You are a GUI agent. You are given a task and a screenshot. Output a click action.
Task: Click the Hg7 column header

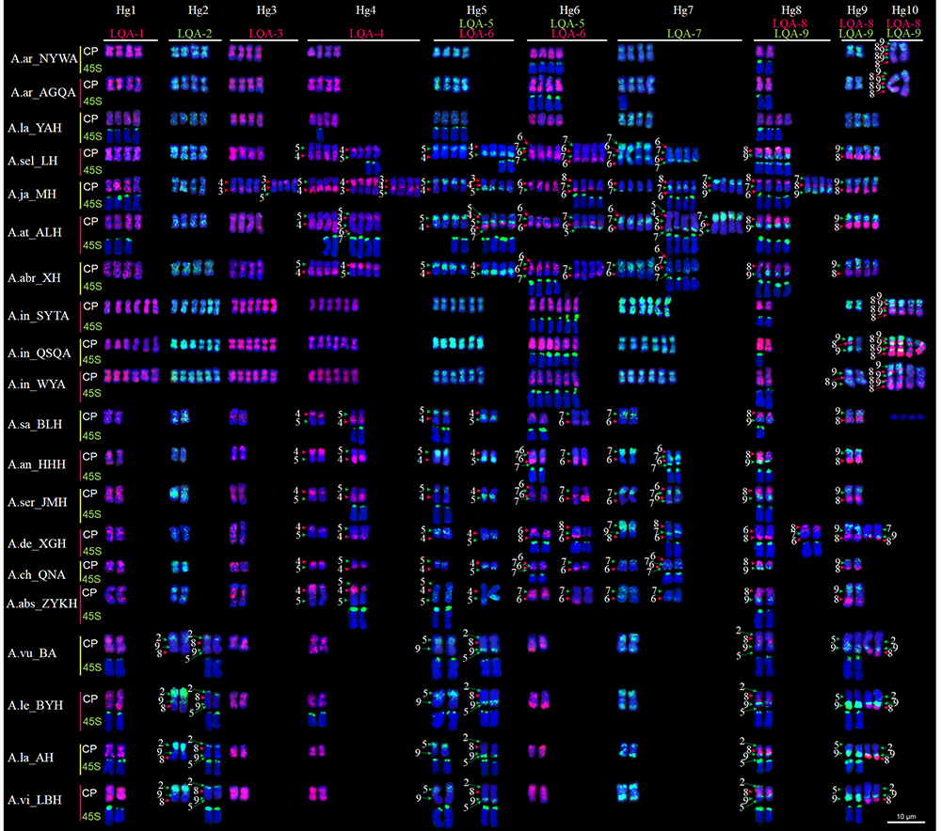(x=683, y=10)
